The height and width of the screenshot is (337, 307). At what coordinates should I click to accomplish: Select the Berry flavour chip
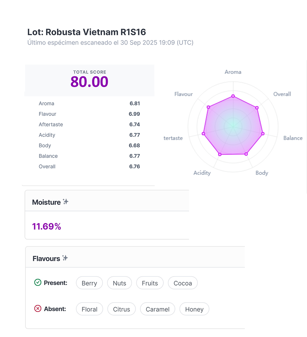(x=89, y=283)
